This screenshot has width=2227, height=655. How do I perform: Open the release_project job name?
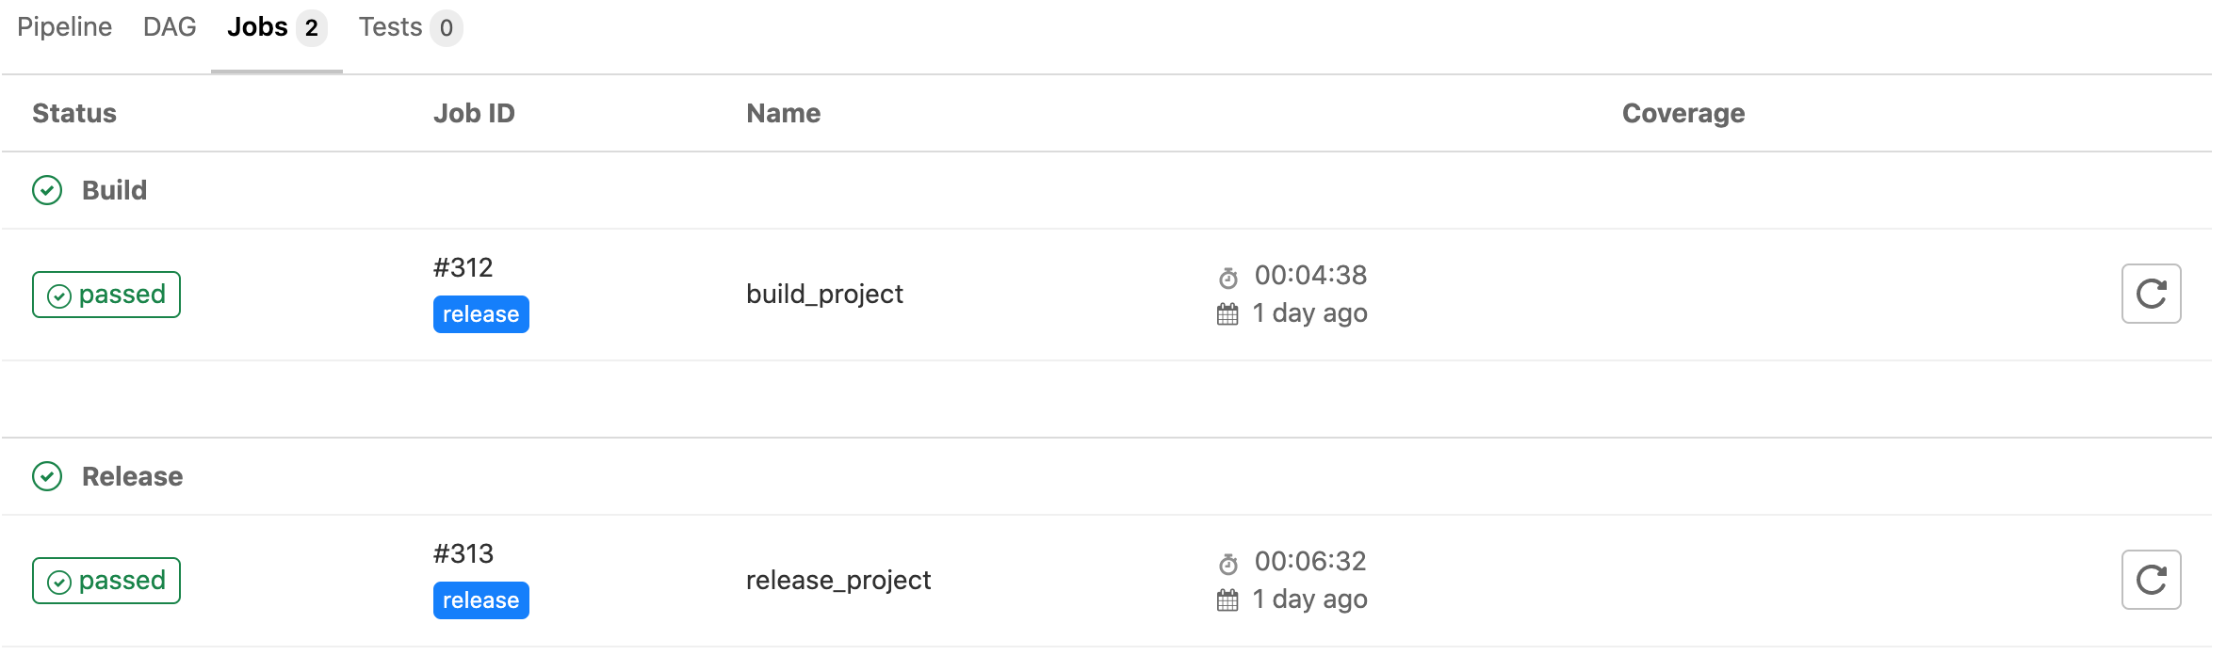point(838,581)
